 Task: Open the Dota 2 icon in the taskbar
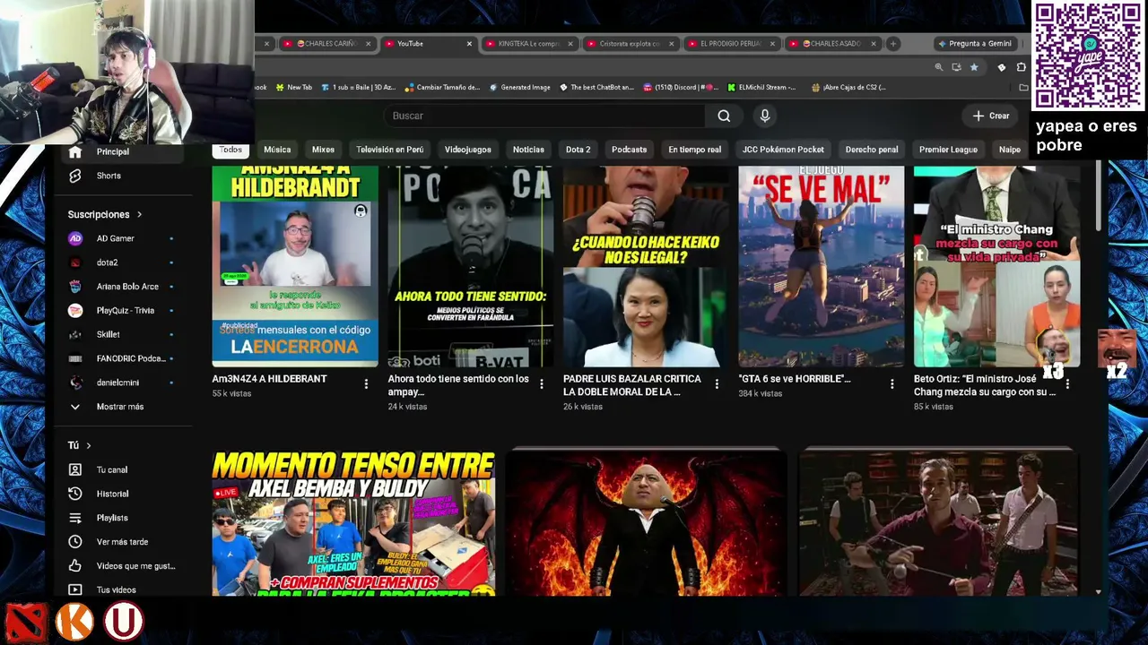(x=26, y=622)
